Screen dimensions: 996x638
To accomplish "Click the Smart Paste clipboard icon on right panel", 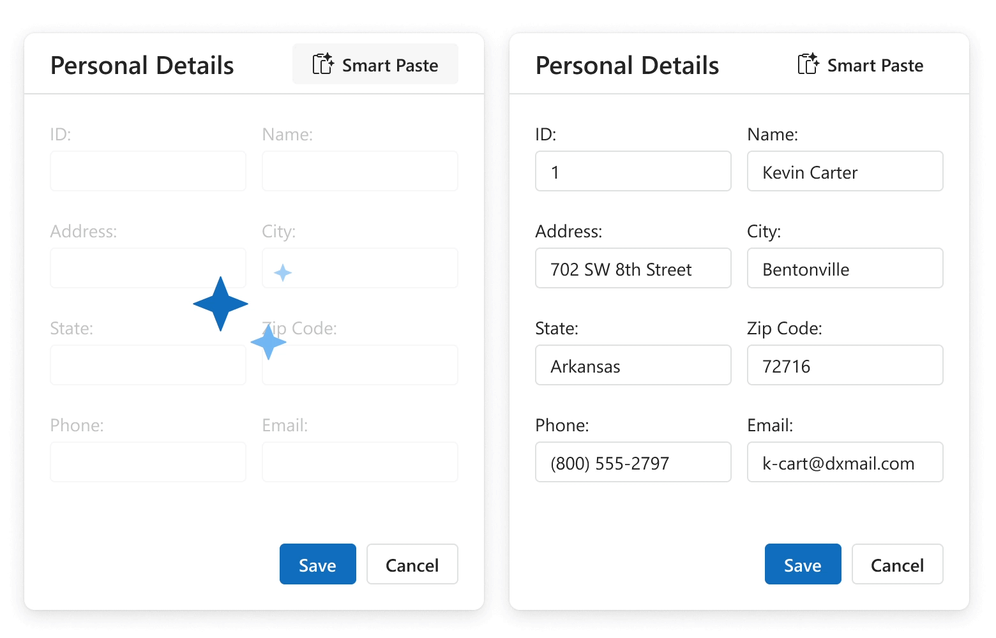I will 808,64.
